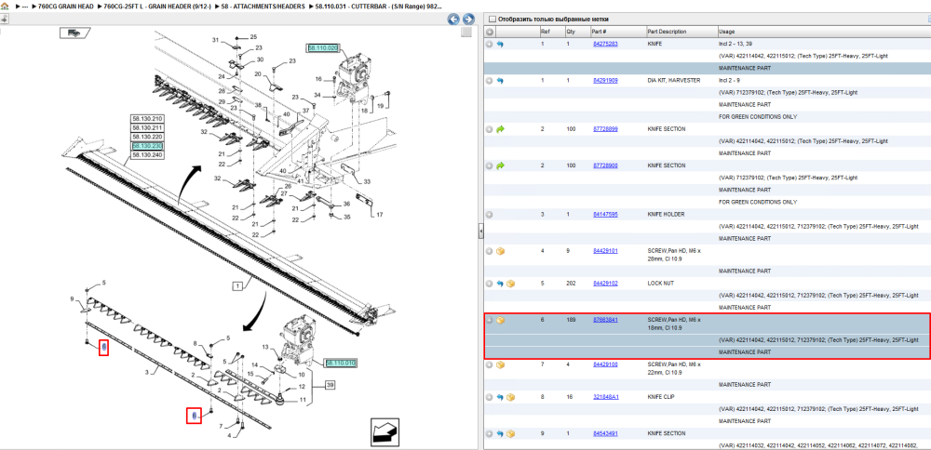The height and width of the screenshot is (450, 931).
Task: Click the small square button at diagram corner
Action: click(x=466, y=32)
